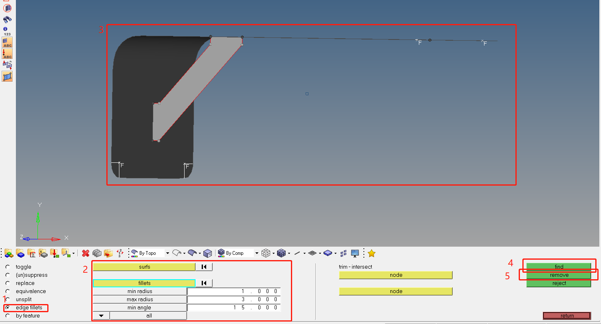Open the folder icon with gray block

pos(43,253)
